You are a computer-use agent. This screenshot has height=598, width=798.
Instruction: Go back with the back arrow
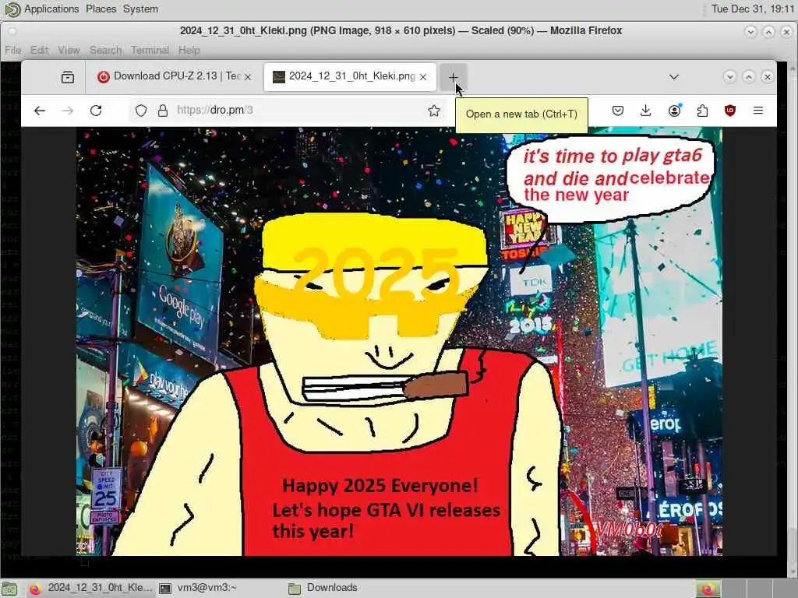click(x=40, y=111)
